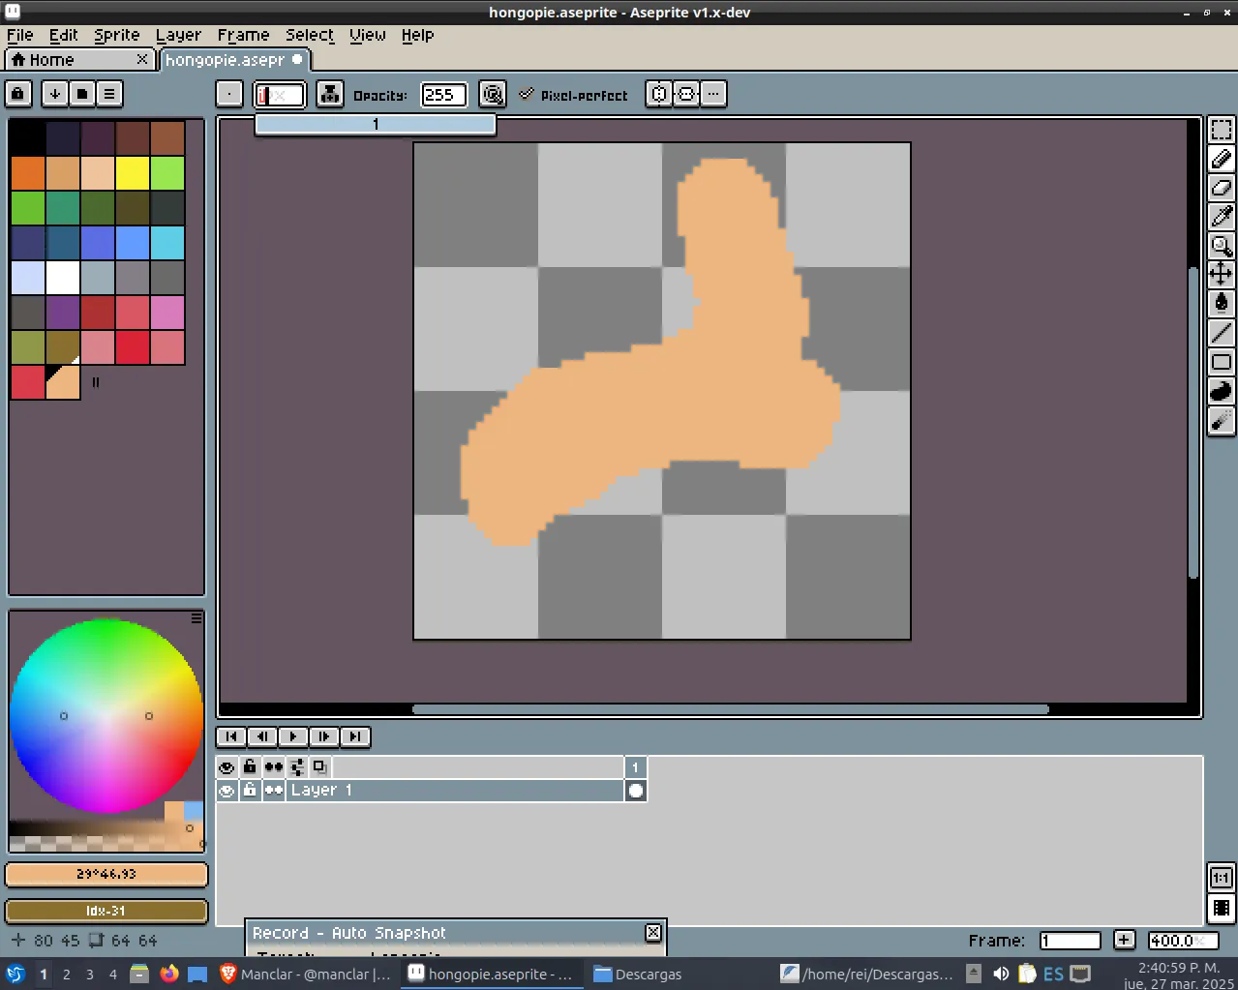Image resolution: width=1238 pixels, height=990 pixels.
Task: Click the background color bar Idx-31
Action: [x=106, y=912]
